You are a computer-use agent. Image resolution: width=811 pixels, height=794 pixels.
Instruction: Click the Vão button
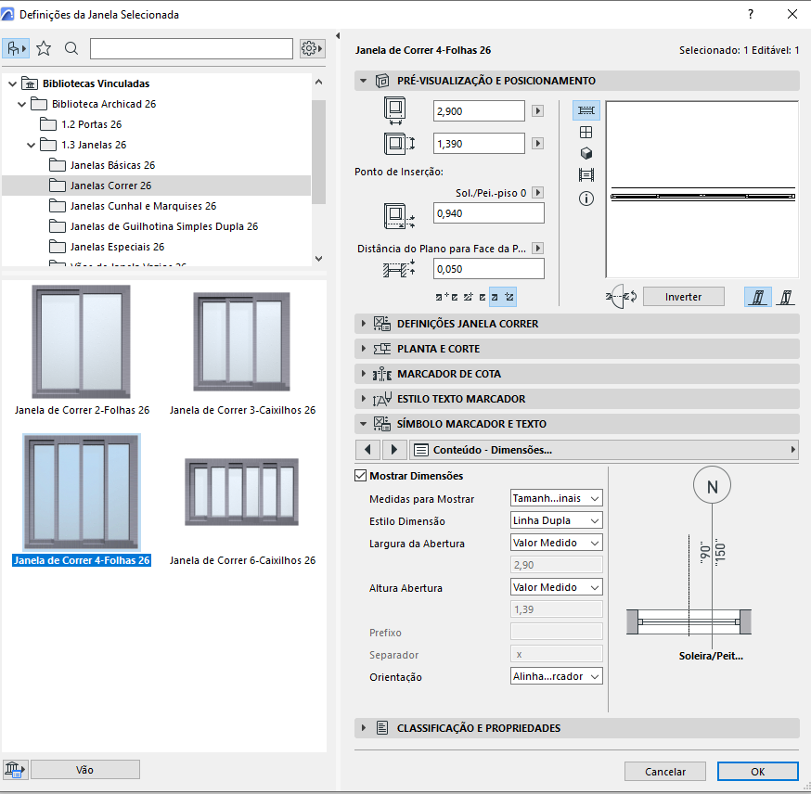[x=84, y=770]
